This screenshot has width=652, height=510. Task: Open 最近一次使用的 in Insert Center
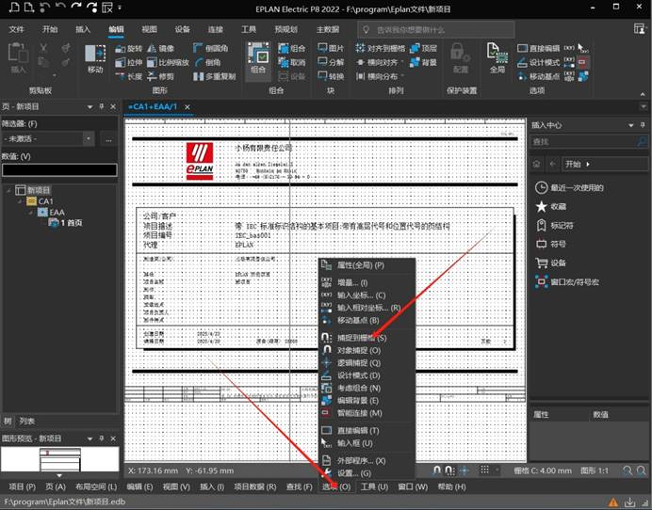(569, 187)
